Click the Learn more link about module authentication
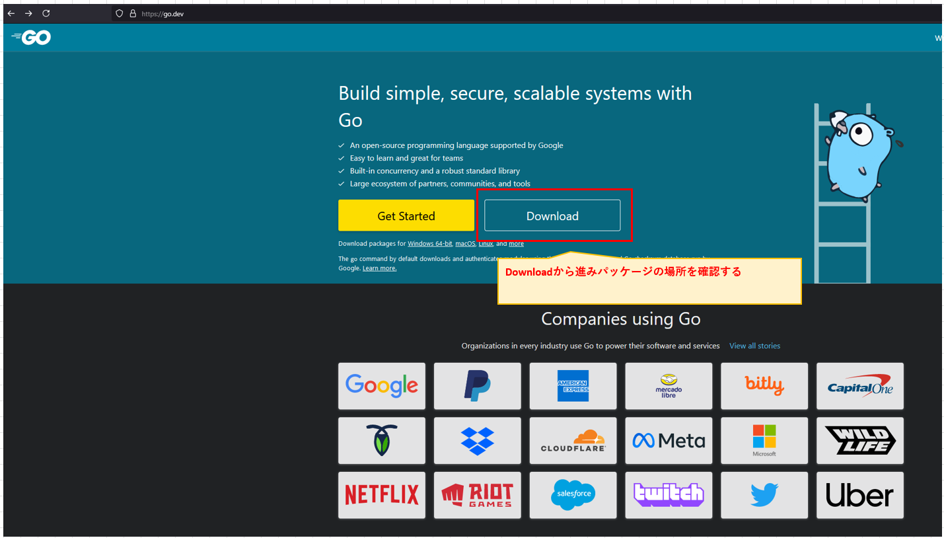The image size is (944, 538). [379, 268]
